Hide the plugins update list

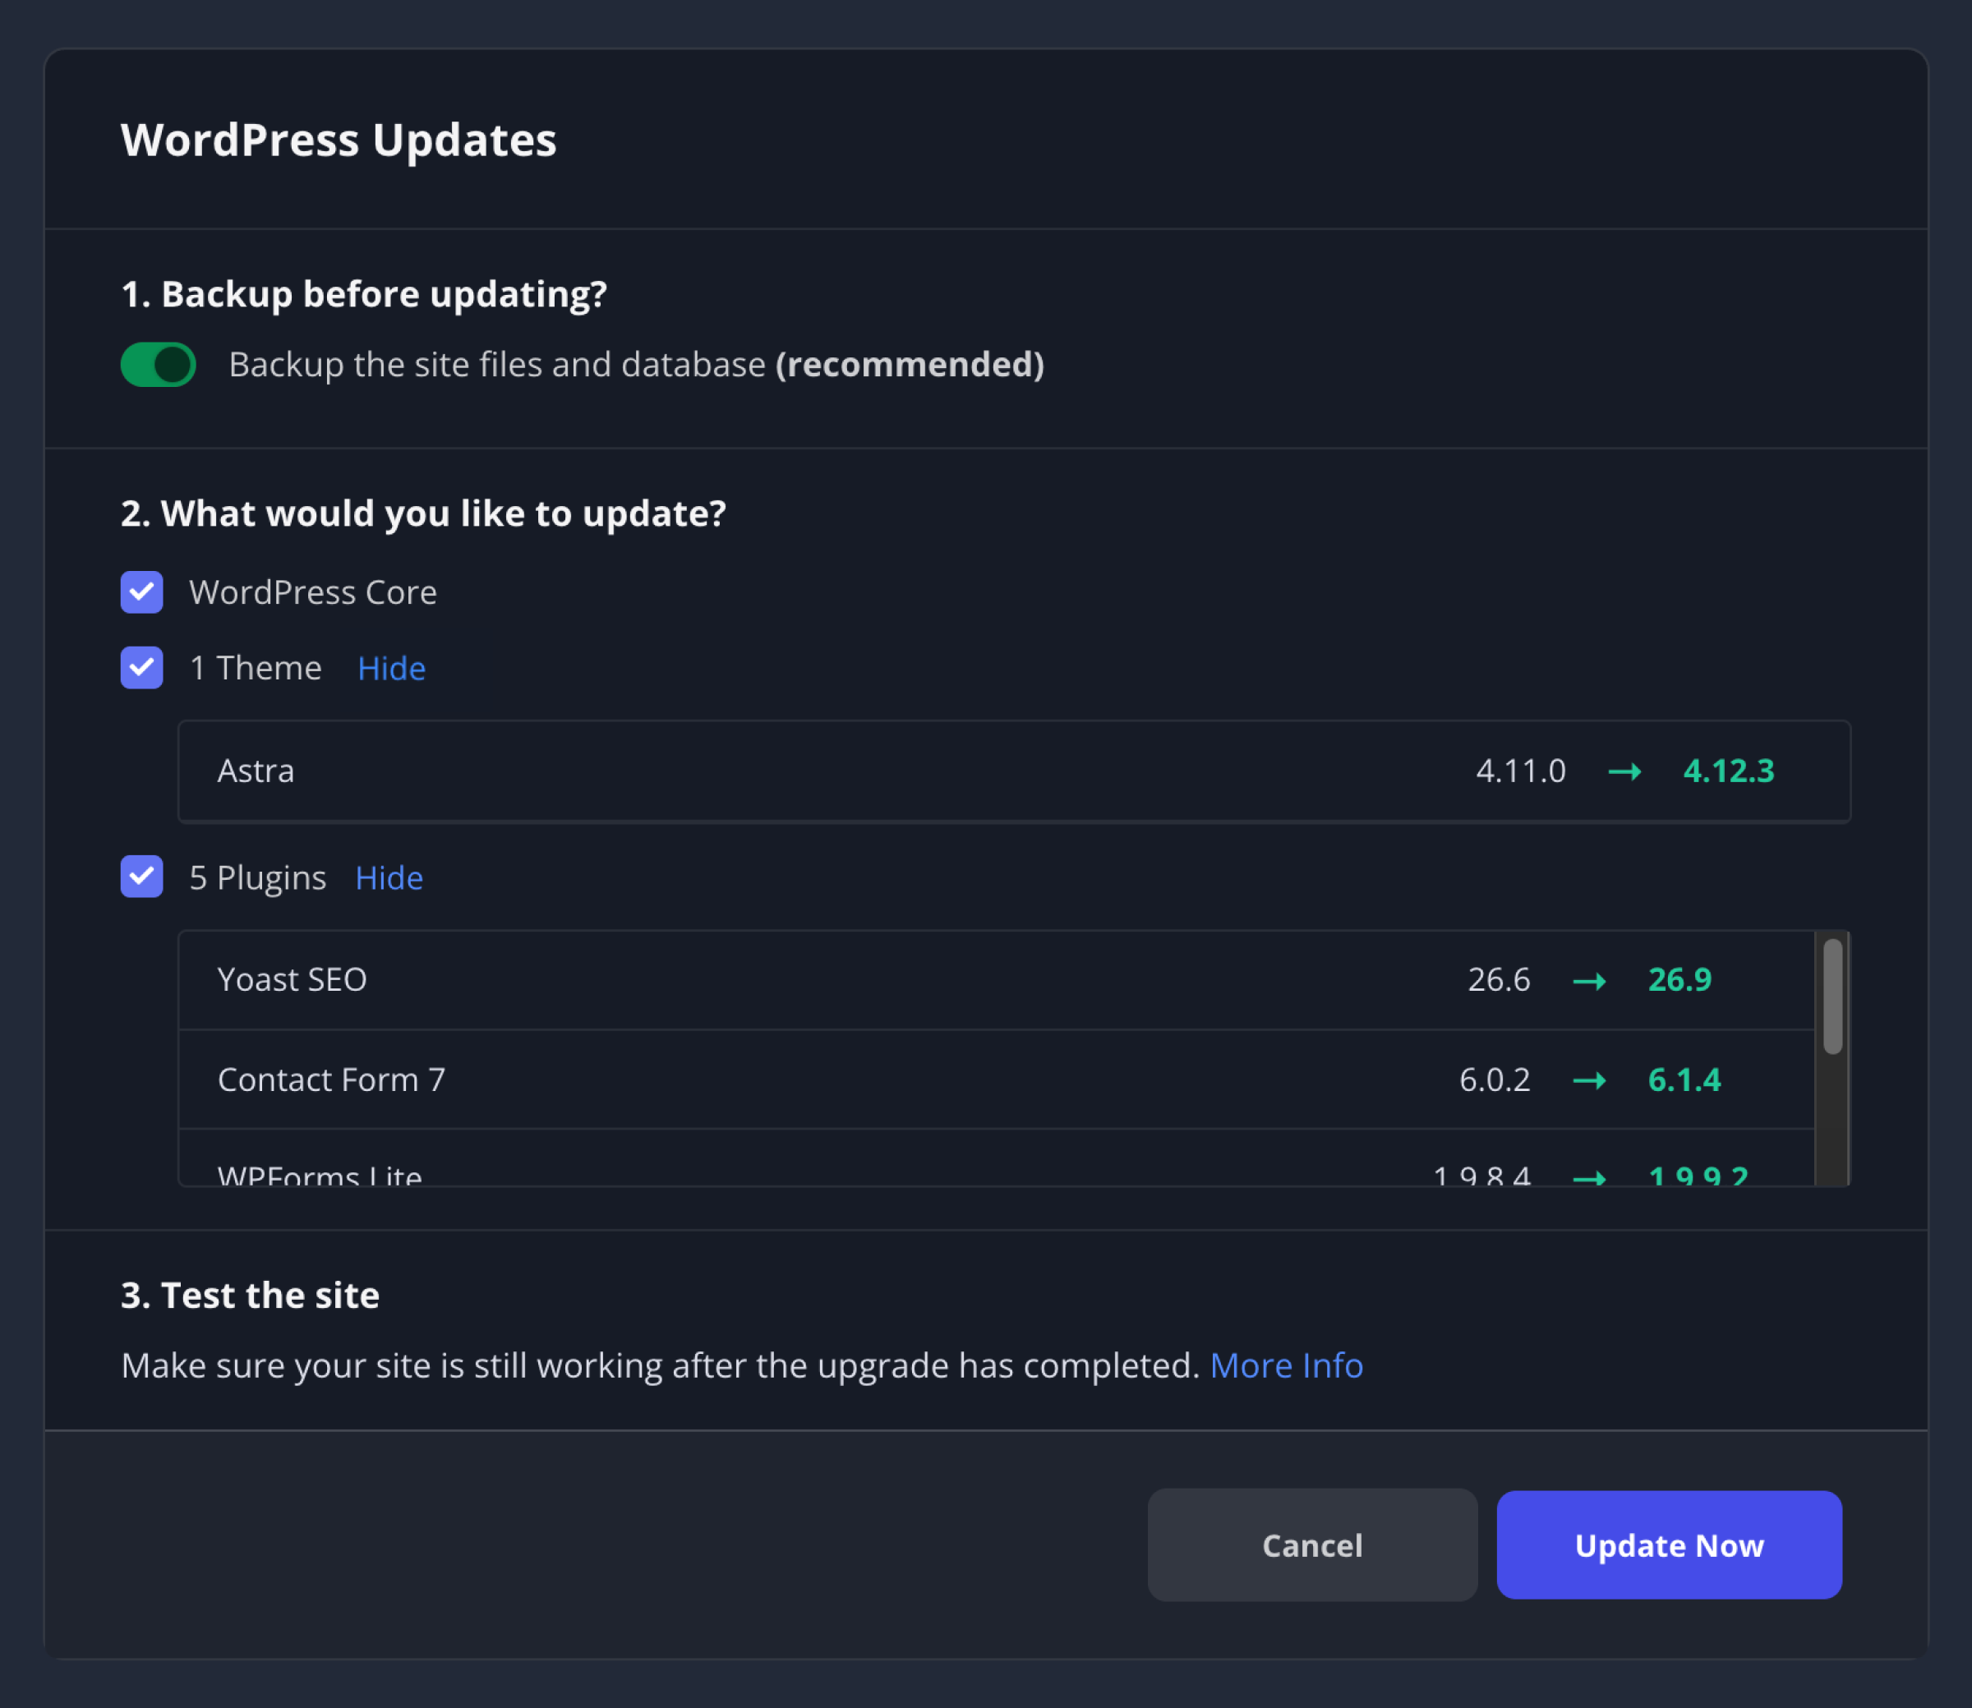click(388, 878)
